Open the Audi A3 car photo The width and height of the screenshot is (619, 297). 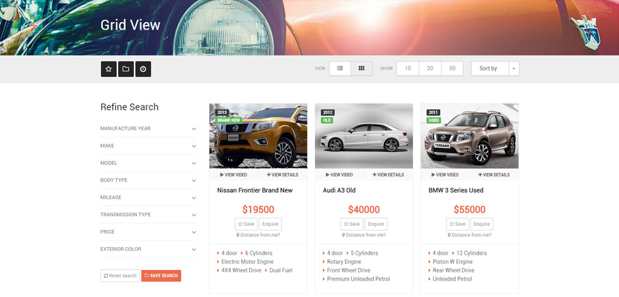point(364,136)
